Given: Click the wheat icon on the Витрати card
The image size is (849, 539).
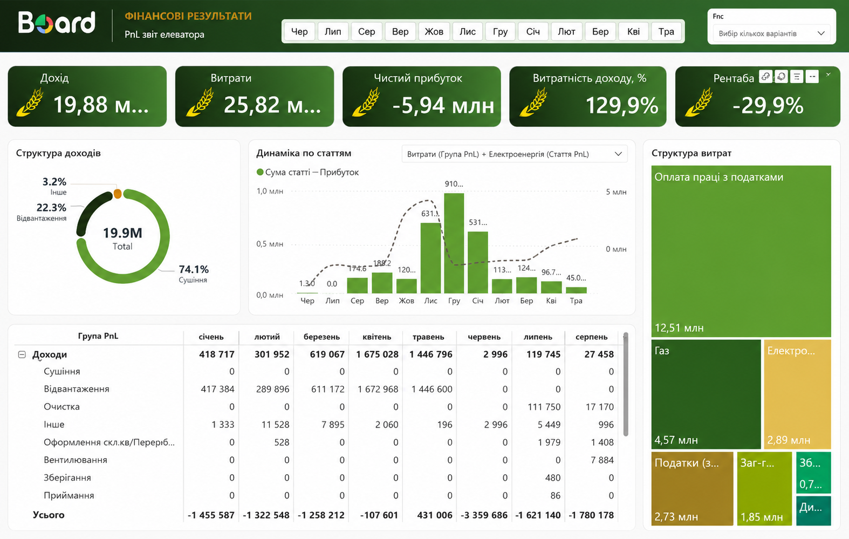Looking at the screenshot, I should coord(200,103).
